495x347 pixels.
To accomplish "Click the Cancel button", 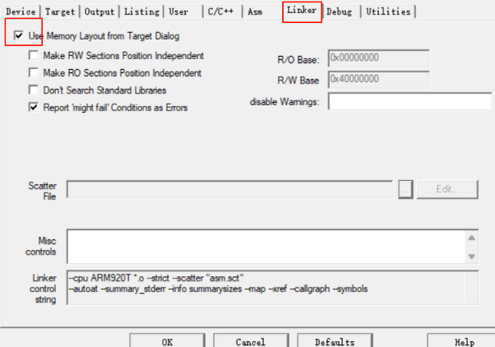I will coord(251,341).
